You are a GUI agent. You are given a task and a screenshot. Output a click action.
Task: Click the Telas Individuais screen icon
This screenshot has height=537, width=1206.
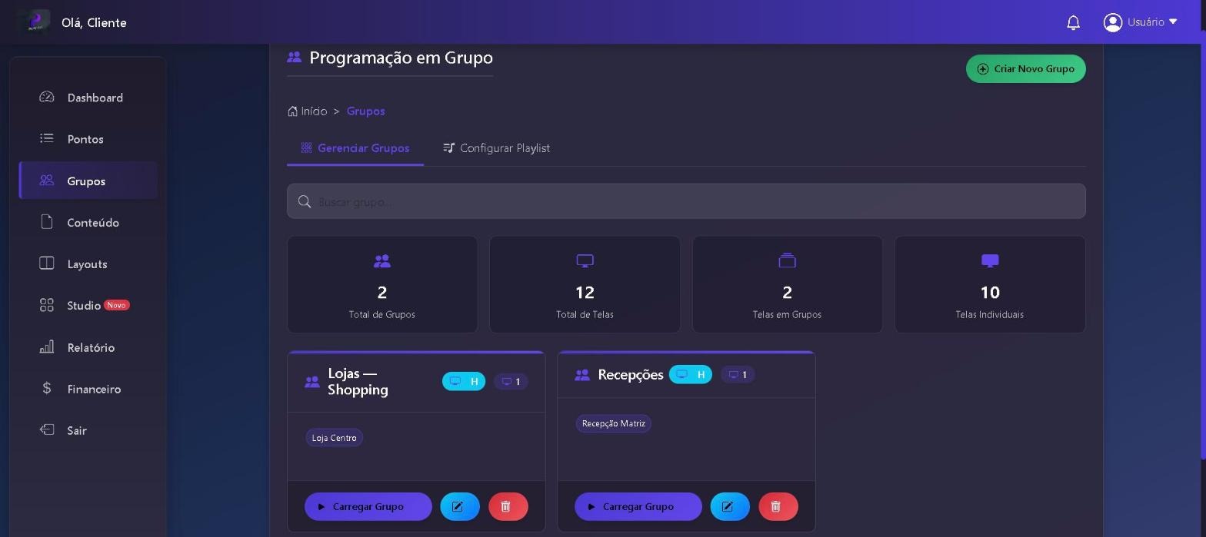coord(990,261)
